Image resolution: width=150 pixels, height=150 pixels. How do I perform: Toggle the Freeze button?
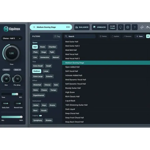click(x=6, y=70)
